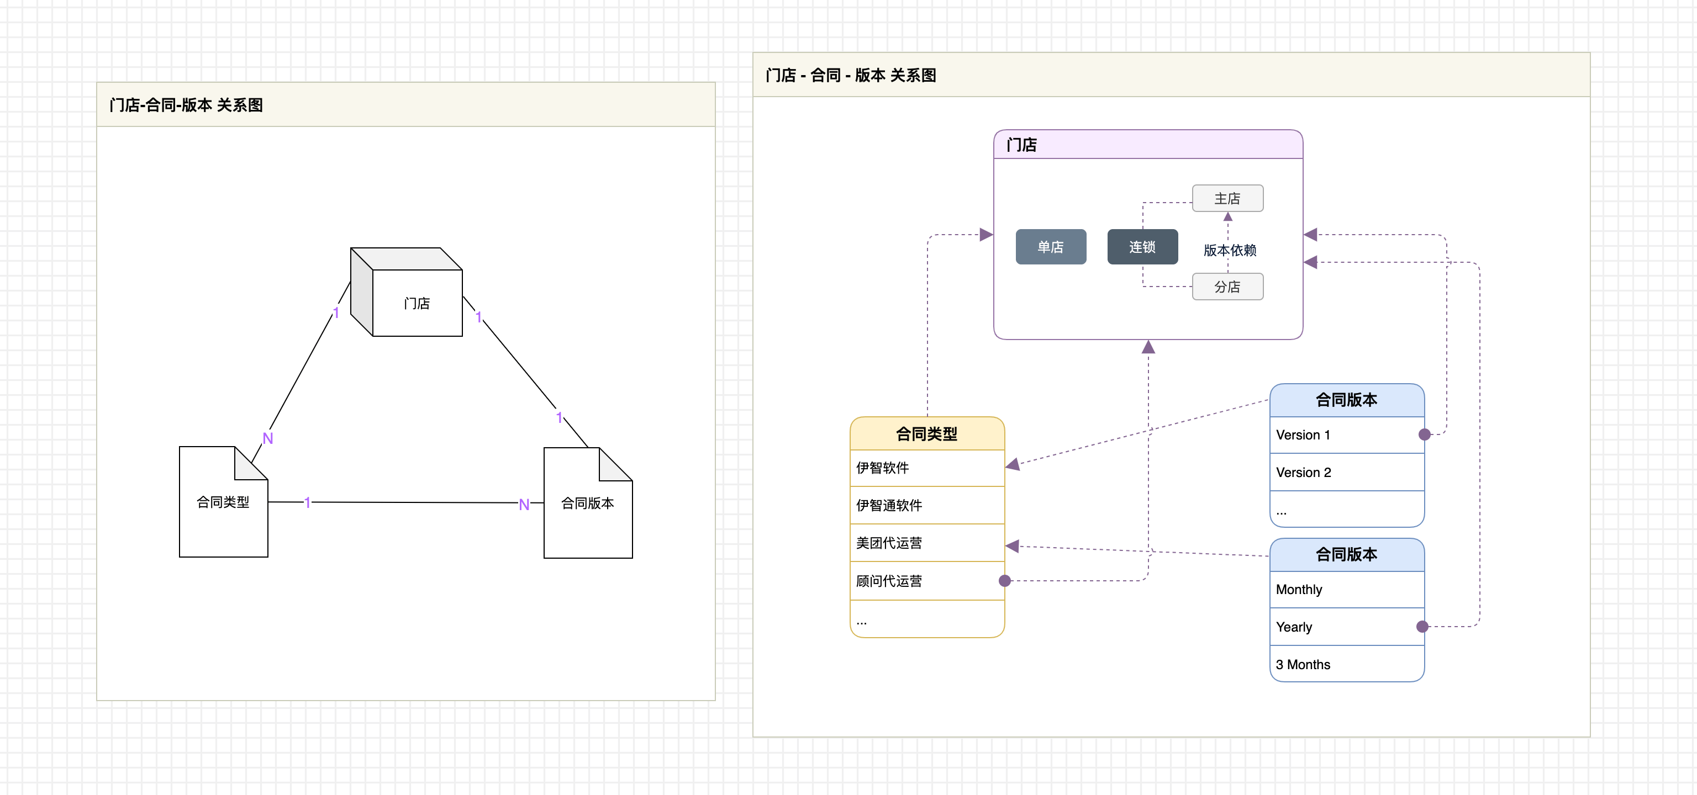Click the 单店 button shape
Image resolution: width=1697 pixels, height=795 pixels.
[1051, 247]
